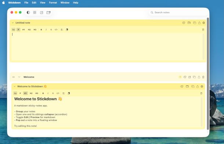Open the Edit menu
The height and width of the screenshot is (144, 224).
point(34,3)
